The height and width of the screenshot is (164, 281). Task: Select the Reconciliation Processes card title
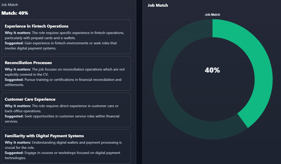[28, 63]
